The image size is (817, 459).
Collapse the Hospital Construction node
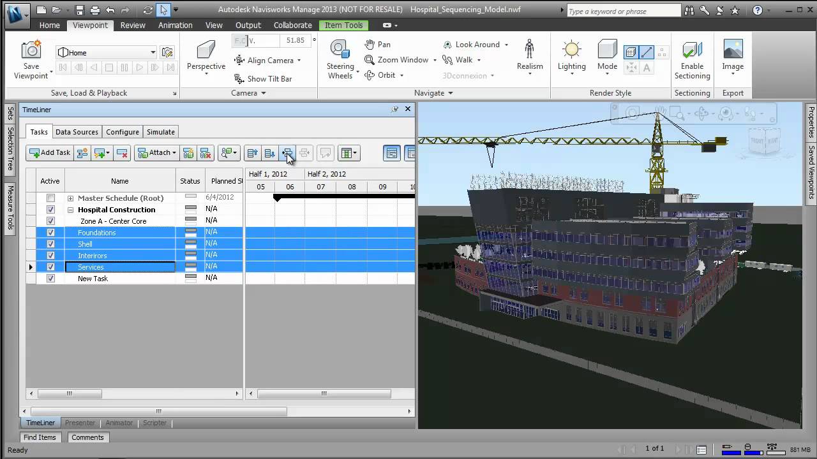[71, 210]
